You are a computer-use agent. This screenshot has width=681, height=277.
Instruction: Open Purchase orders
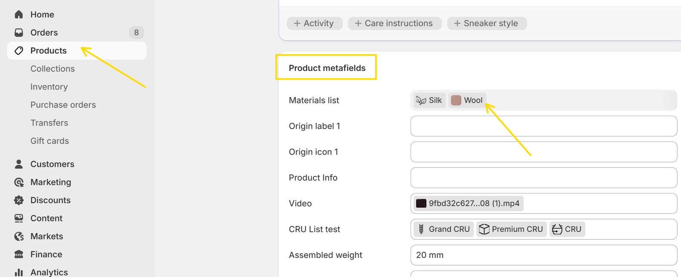pos(63,105)
